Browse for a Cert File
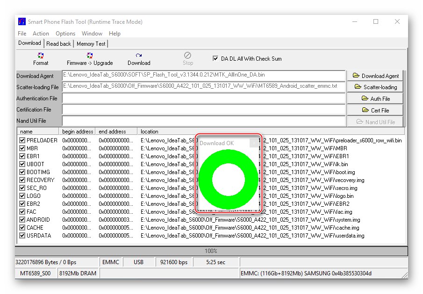Image resolution: width=423 pixels, height=294 pixels. pos(375,110)
